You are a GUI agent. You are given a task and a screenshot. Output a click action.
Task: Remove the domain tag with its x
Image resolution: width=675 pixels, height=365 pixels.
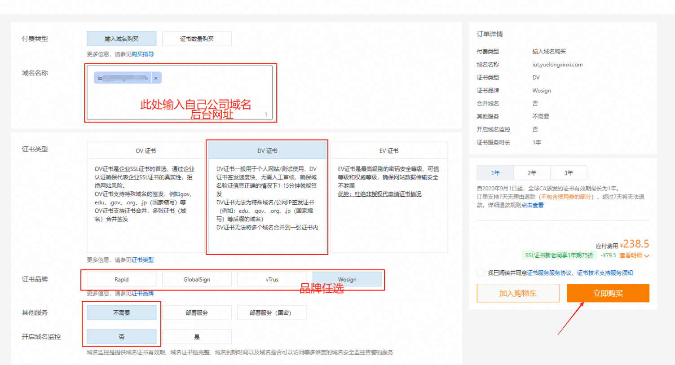pyautogui.click(x=156, y=78)
